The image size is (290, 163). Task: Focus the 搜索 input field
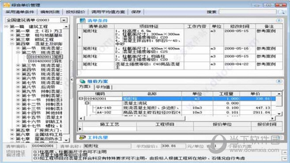point(248,12)
